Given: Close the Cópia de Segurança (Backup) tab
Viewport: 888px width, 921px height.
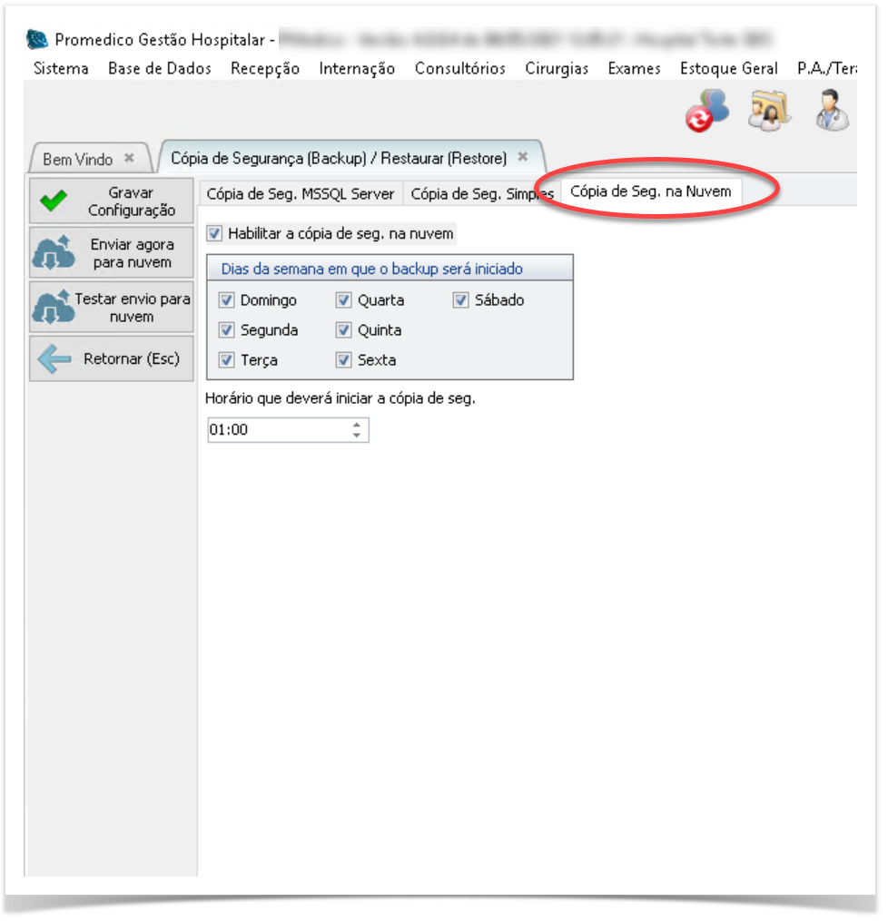Looking at the screenshot, I should click(523, 157).
